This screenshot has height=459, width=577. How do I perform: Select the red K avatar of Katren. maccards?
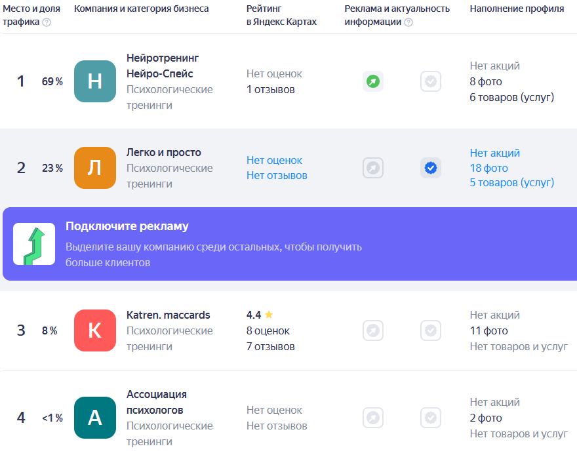(95, 330)
